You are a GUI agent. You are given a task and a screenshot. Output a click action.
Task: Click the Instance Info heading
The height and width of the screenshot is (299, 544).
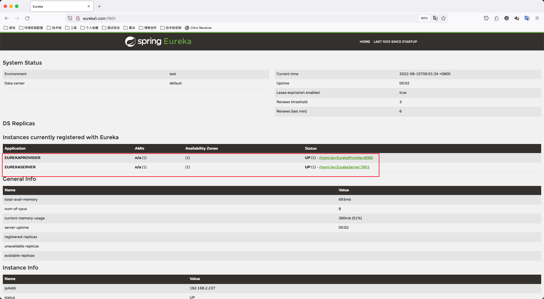tap(20, 268)
